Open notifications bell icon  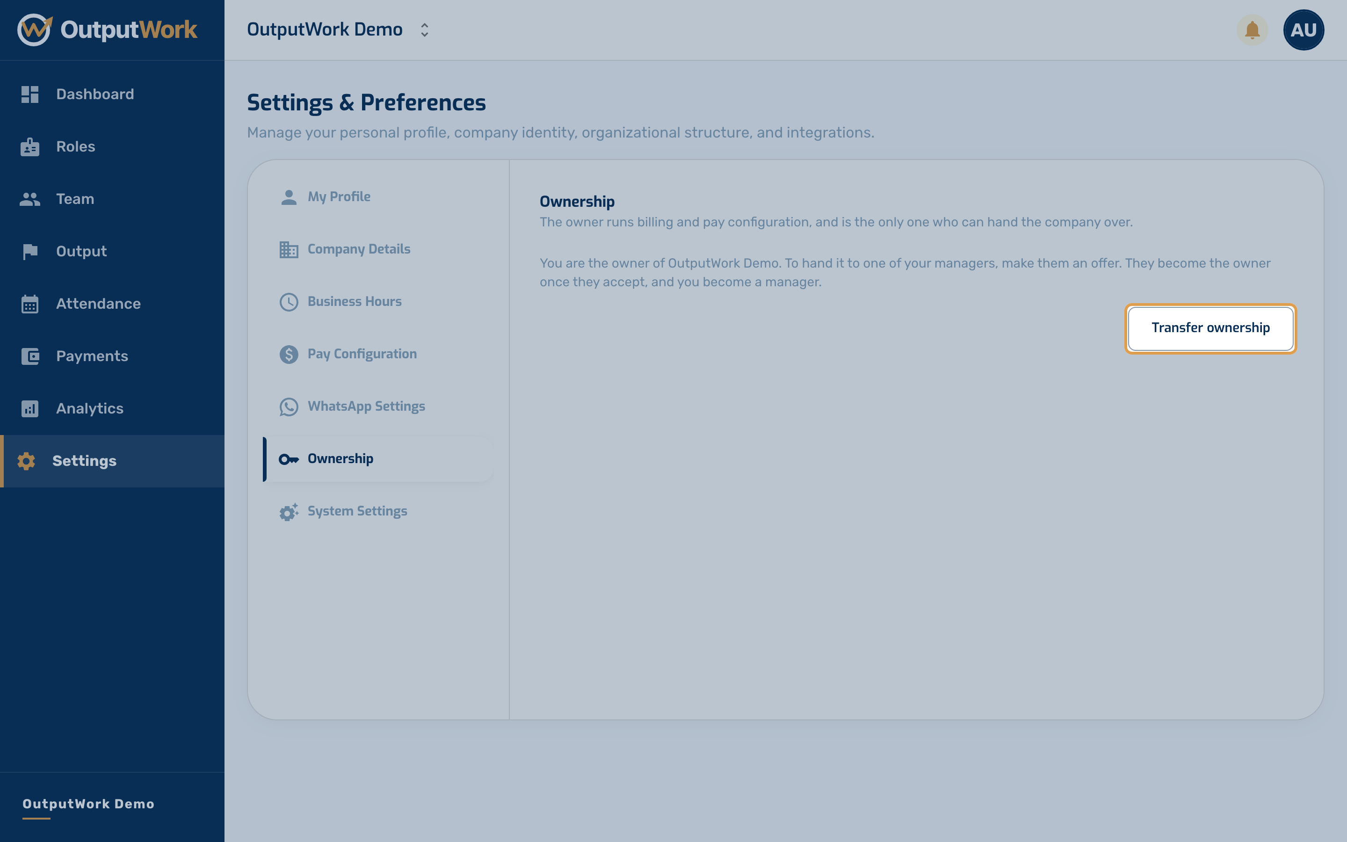(1252, 30)
